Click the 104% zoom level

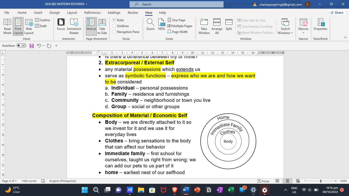coord(344,181)
